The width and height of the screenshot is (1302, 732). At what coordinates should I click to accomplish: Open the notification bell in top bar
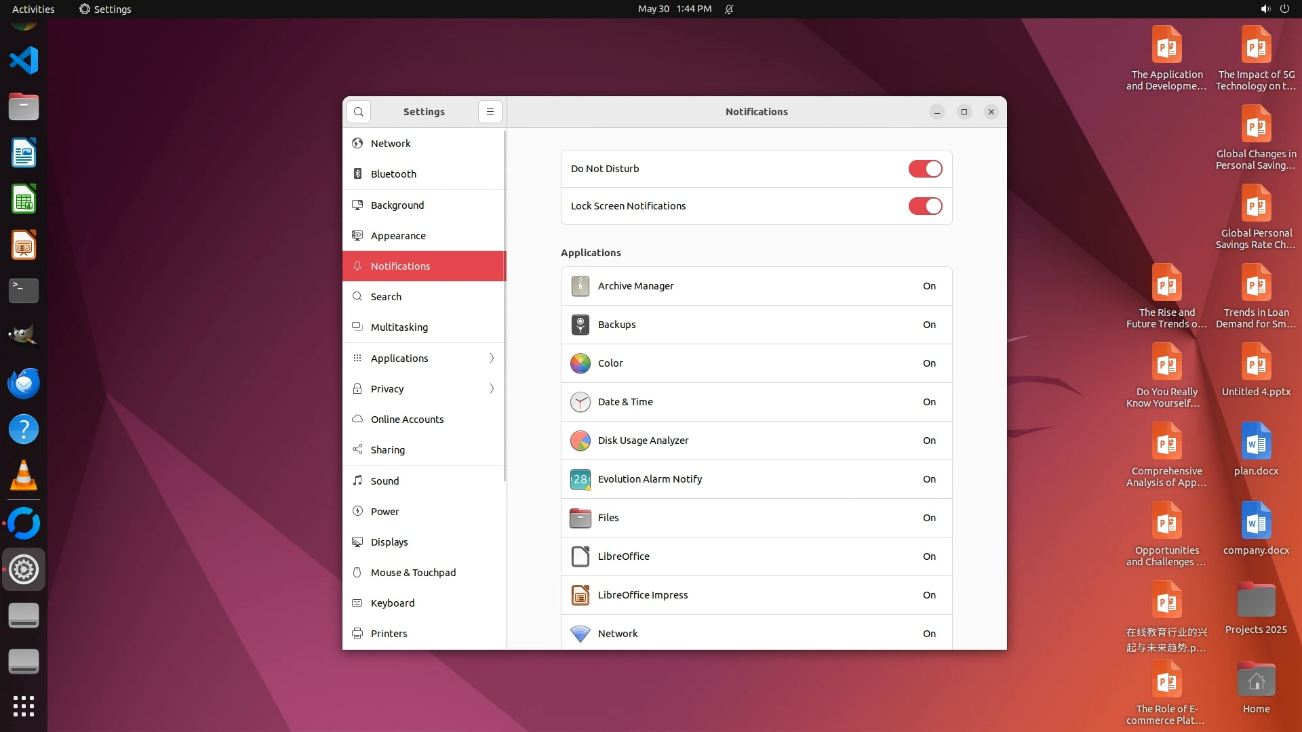(729, 9)
